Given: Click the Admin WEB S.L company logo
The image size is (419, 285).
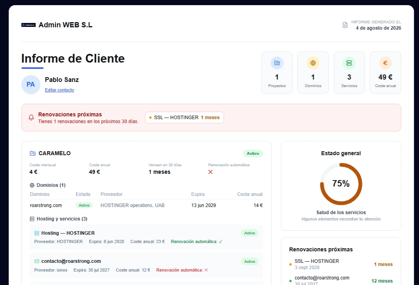Looking at the screenshot, I should pos(28,25).
